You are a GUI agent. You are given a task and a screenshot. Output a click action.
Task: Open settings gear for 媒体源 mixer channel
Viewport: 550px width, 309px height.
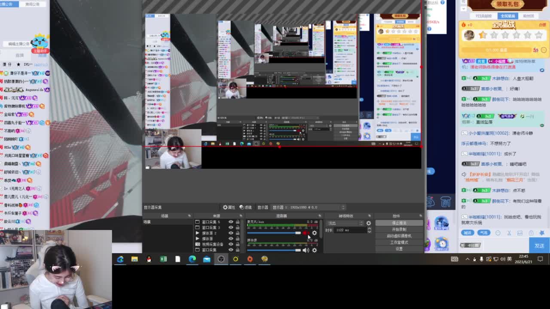click(x=315, y=250)
